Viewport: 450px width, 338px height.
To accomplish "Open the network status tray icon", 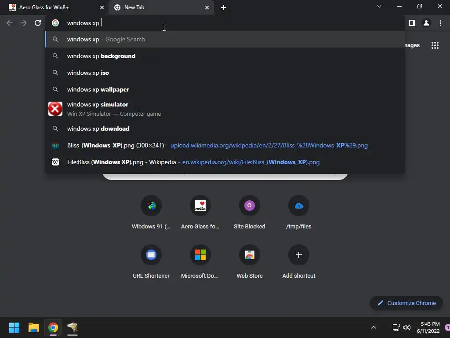I will click(x=396, y=327).
